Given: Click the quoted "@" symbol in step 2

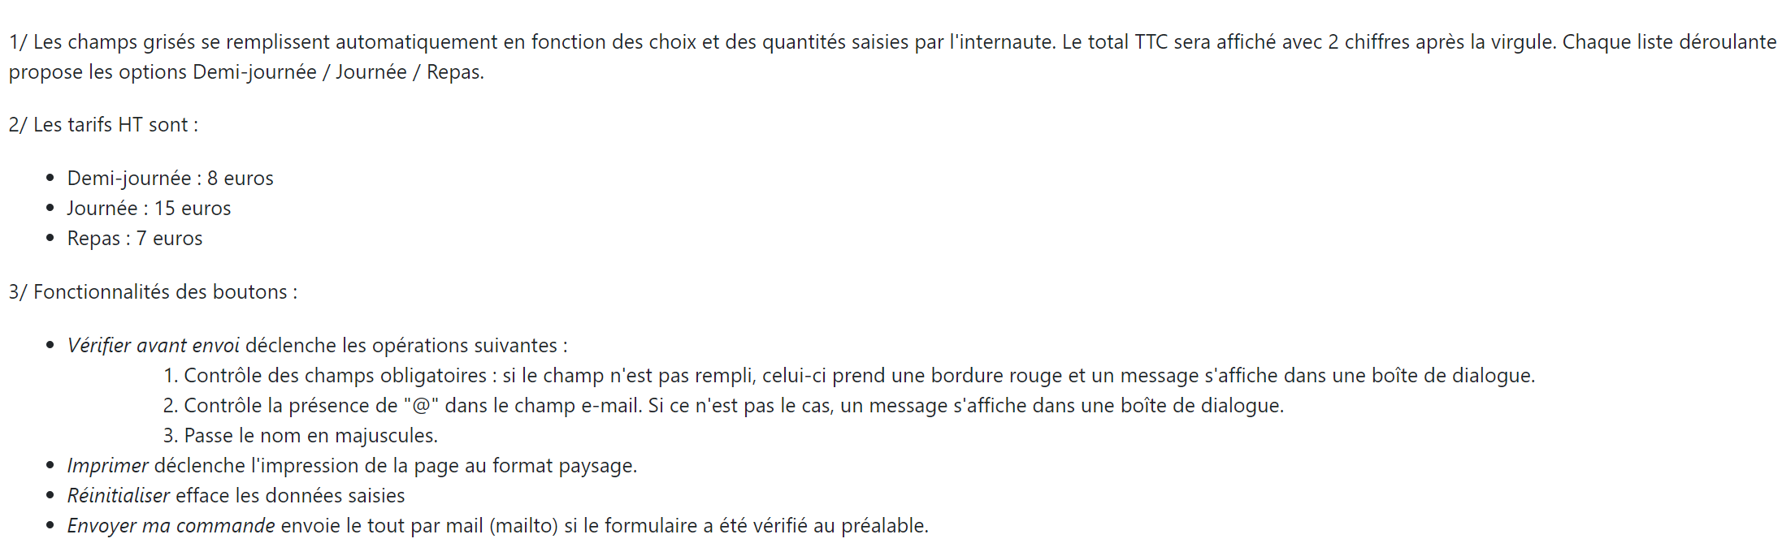Looking at the screenshot, I should click(x=421, y=406).
